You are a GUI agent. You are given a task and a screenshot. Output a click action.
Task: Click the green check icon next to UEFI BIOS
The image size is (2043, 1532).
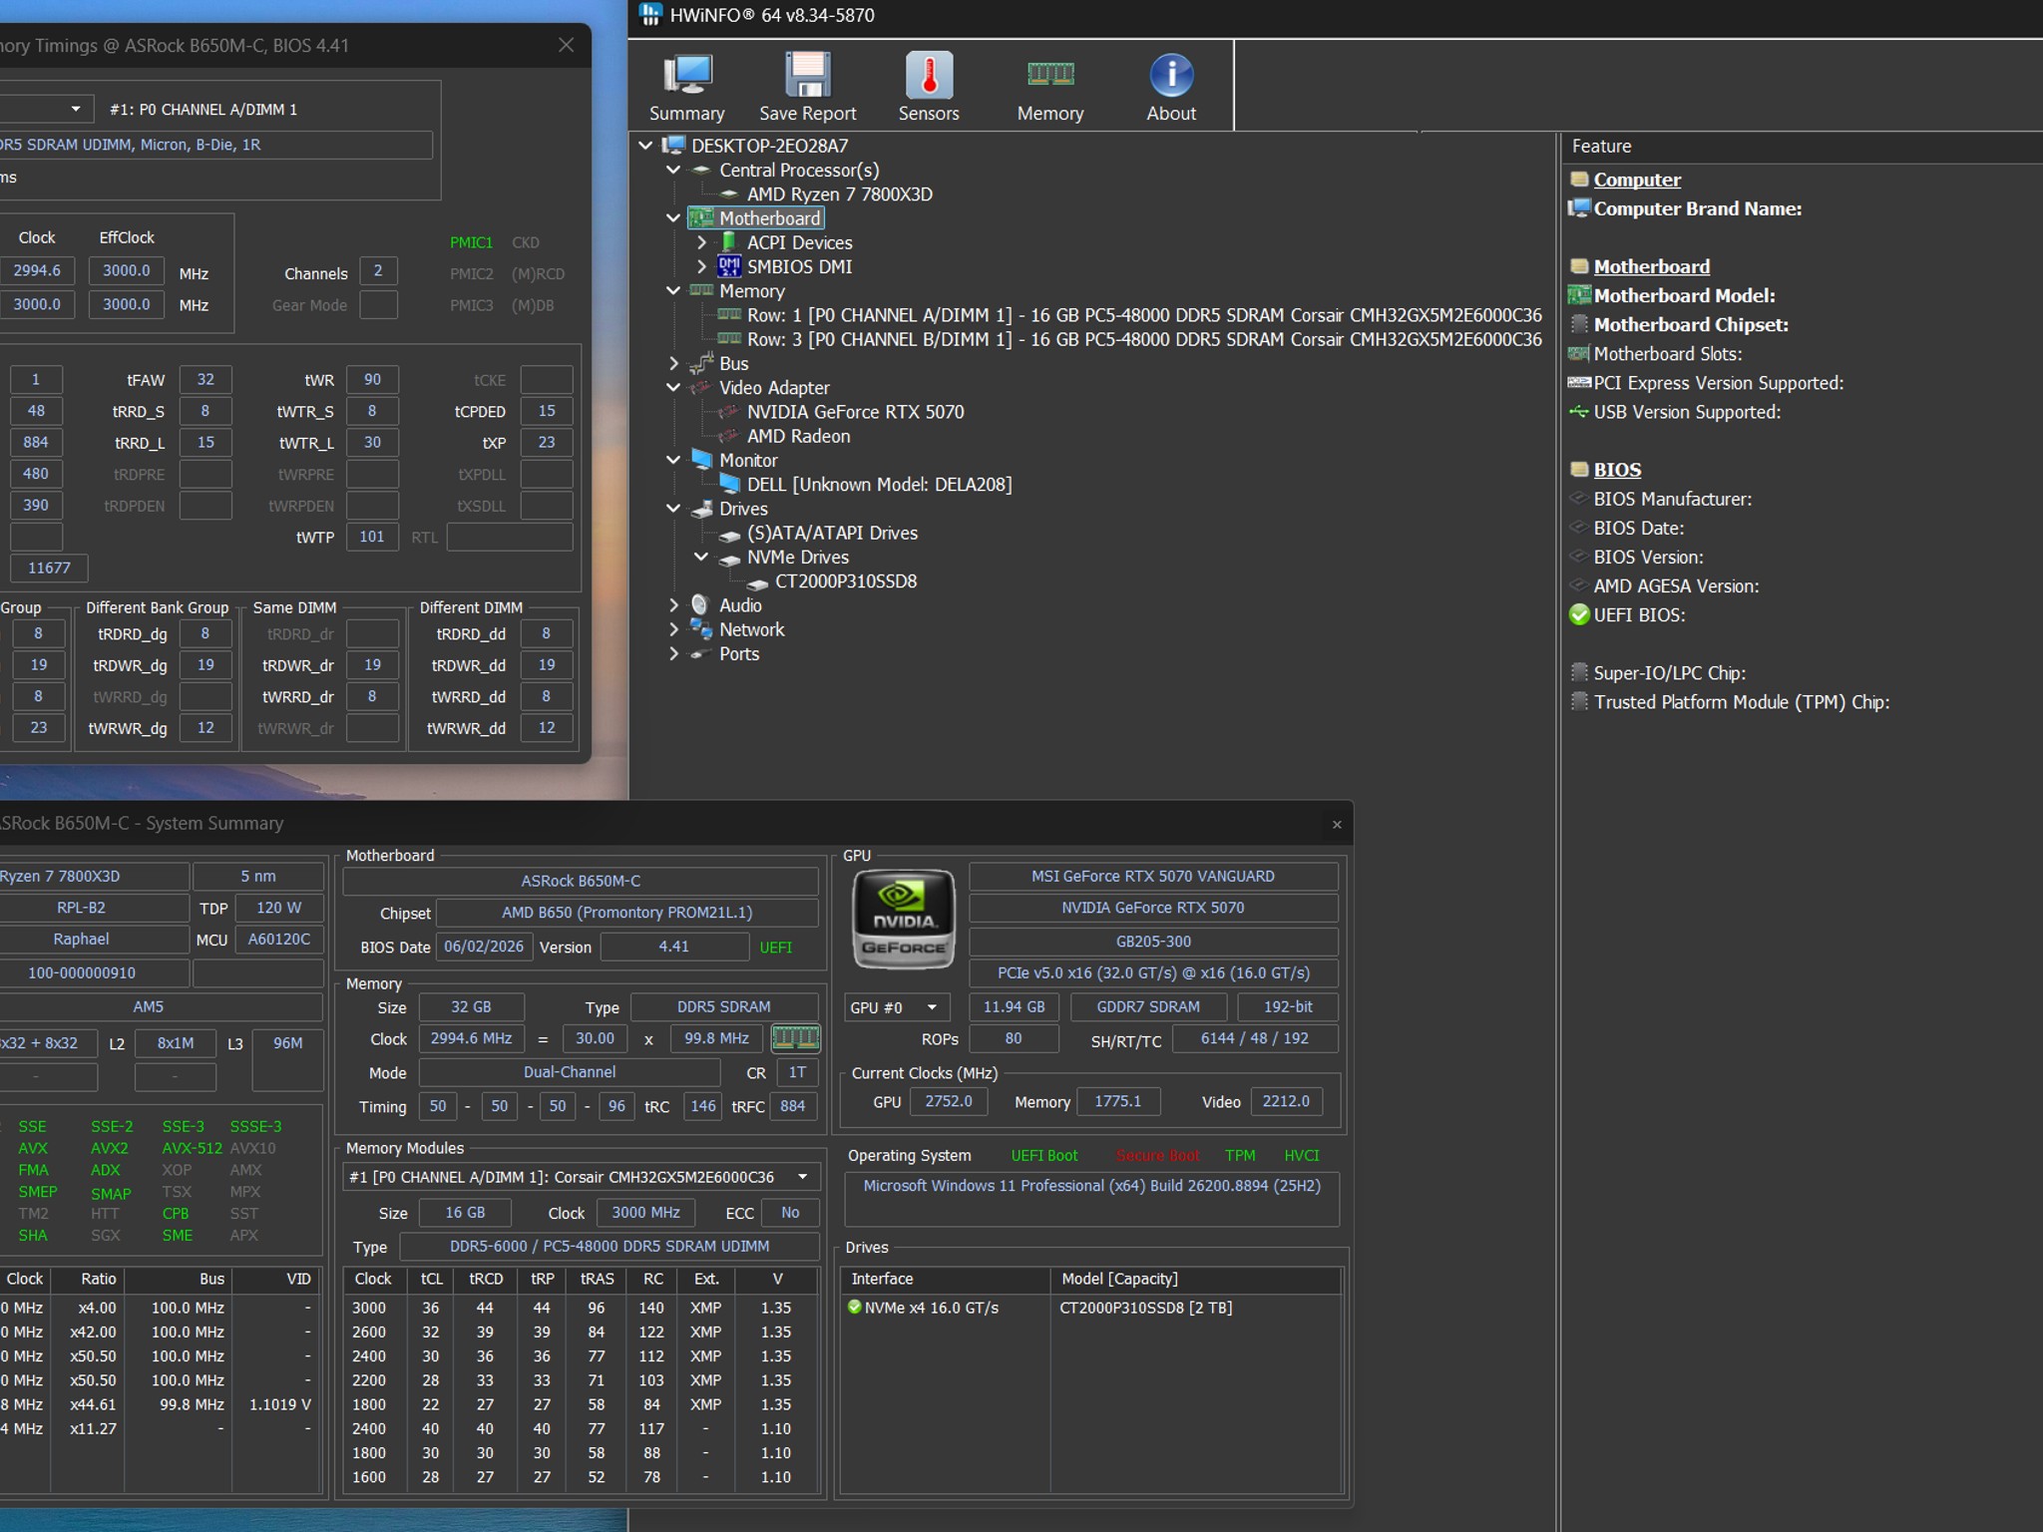click(x=1579, y=615)
